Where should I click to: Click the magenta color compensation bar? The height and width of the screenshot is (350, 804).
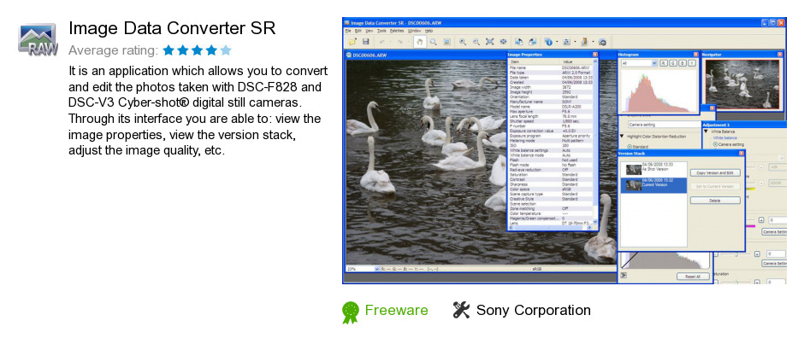(x=750, y=226)
